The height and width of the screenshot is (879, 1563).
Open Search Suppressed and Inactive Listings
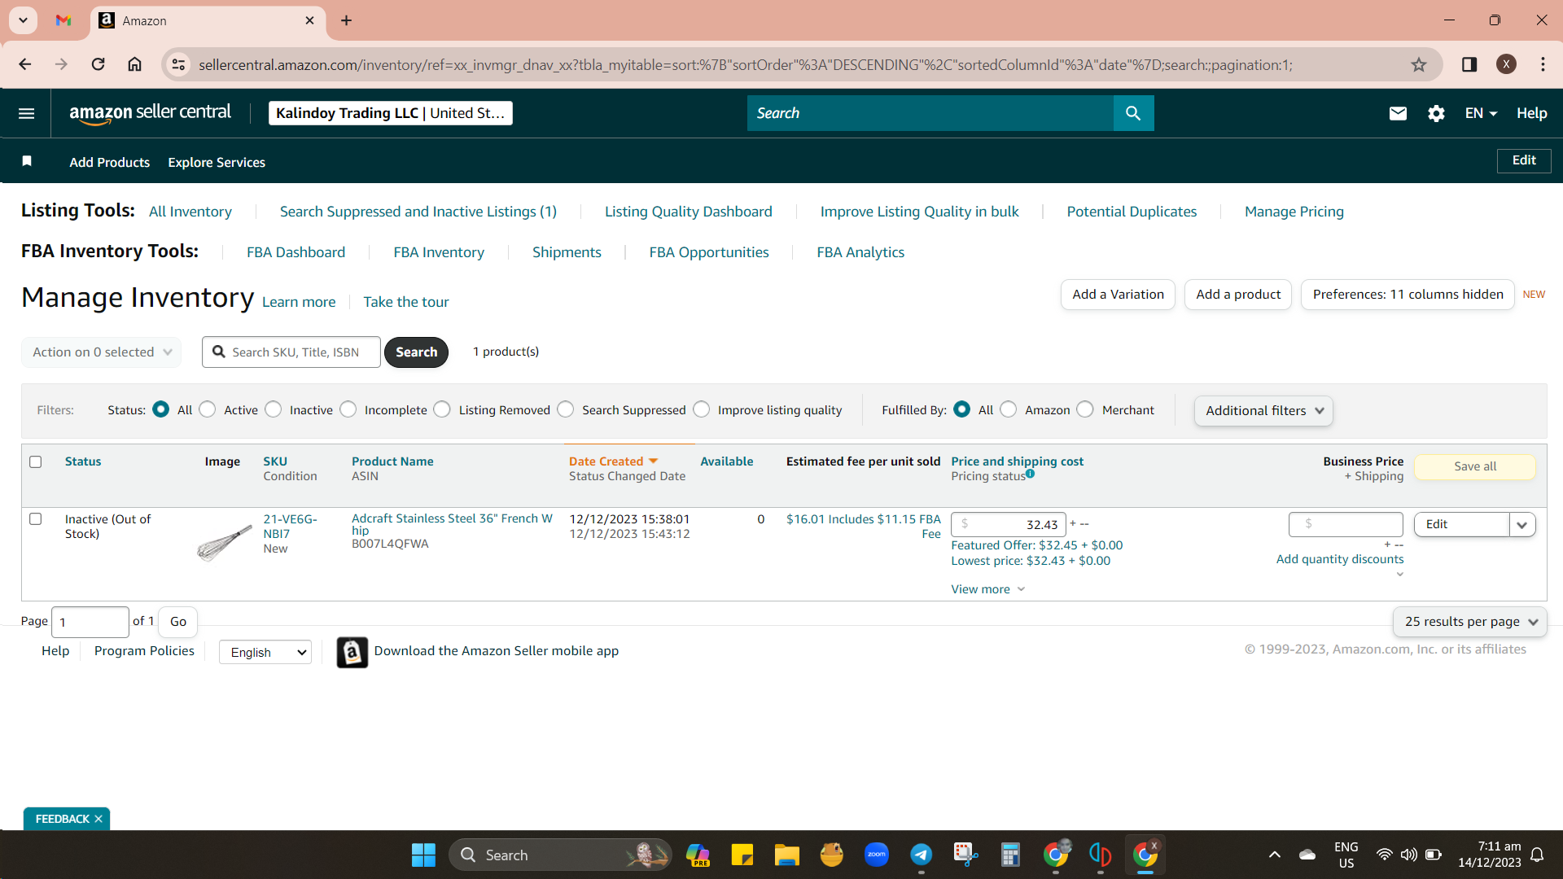point(418,212)
